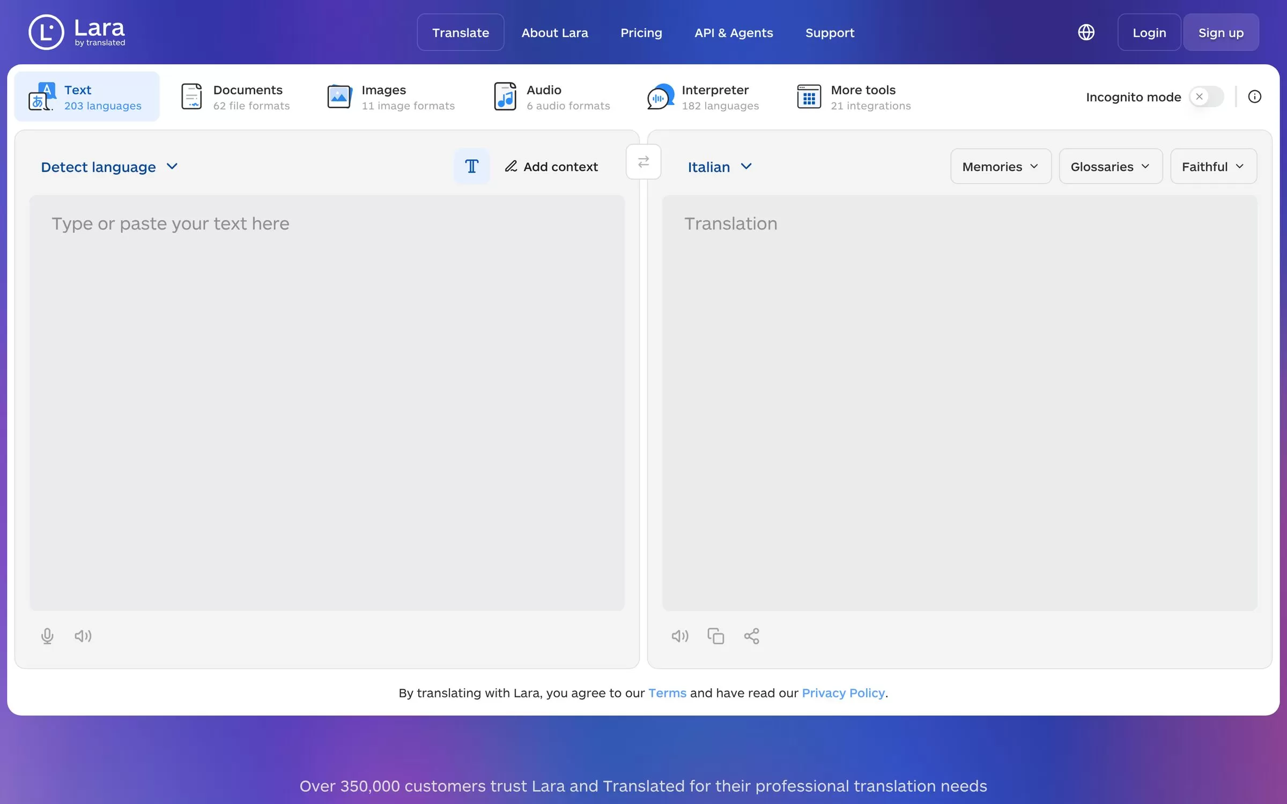Swap source and target languages
The height and width of the screenshot is (804, 1287).
(x=643, y=161)
